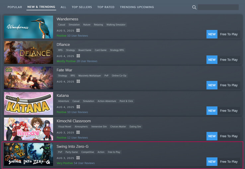Click the Walking Simulator tag on Wanderness
This screenshot has height=169, width=245.
point(116,25)
